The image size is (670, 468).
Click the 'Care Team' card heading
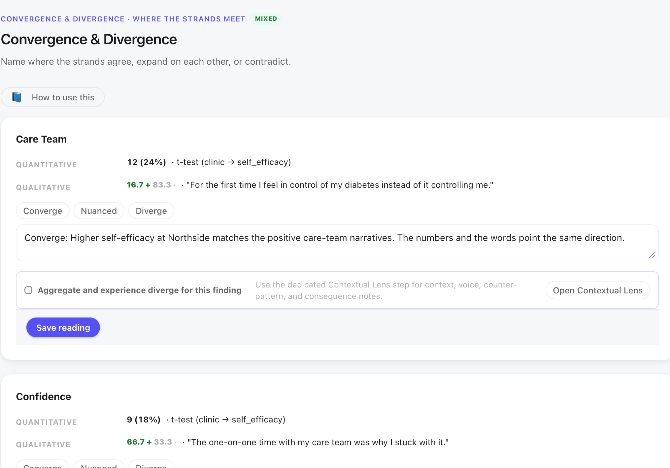(41, 139)
